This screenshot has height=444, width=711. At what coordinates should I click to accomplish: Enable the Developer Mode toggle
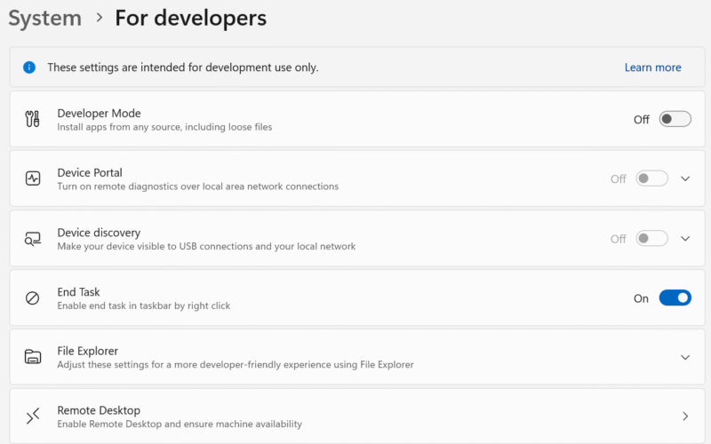pos(675,120)
